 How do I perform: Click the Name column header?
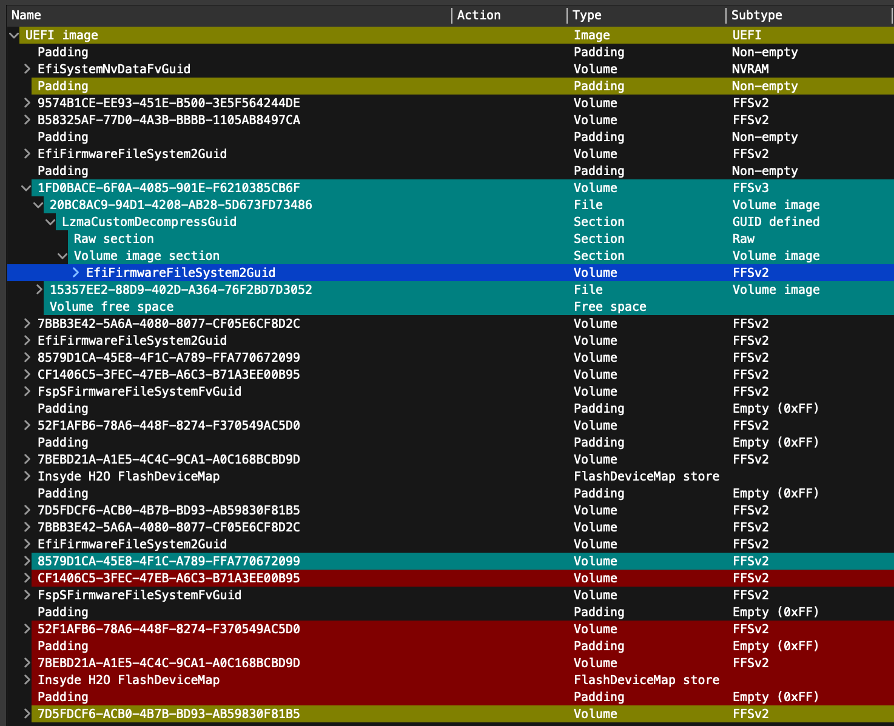(x=27, y=15)
